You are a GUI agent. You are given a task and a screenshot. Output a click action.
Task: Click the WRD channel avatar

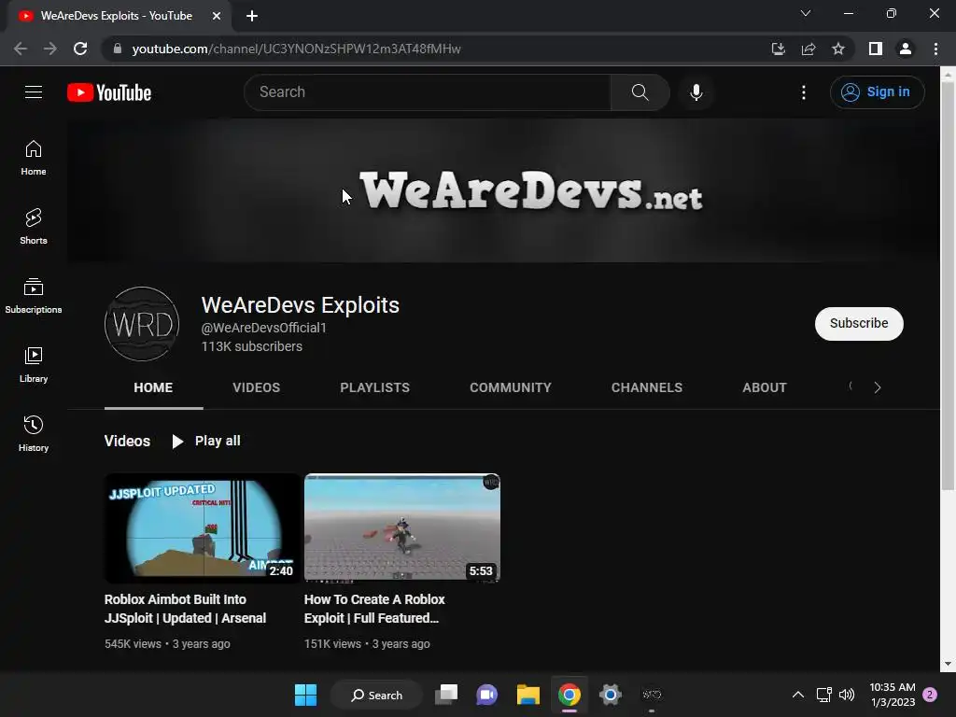tap(142, 324)
